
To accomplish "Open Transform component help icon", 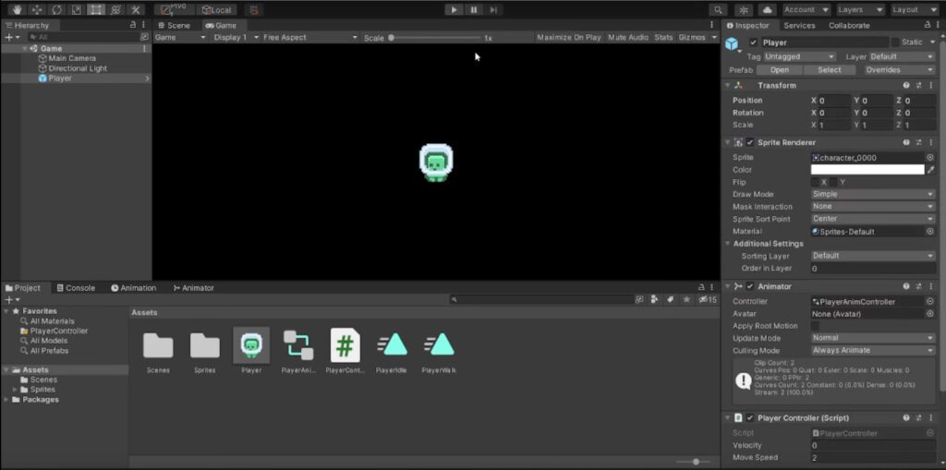I will click(906, 86).
